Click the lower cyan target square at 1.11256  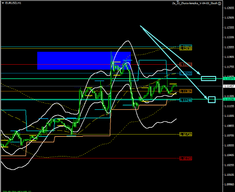click(x=212, y=100)
